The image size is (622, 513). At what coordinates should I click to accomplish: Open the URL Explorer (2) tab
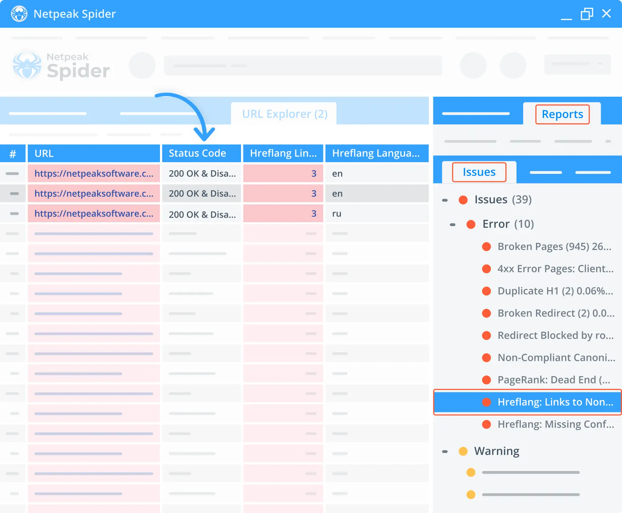click(x=284, y=114)
